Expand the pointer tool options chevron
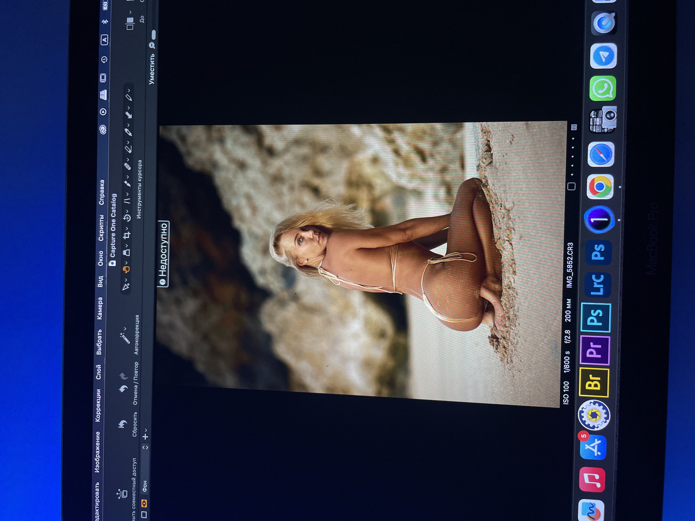This screenshot has height=521, width=695. (126, 279)
